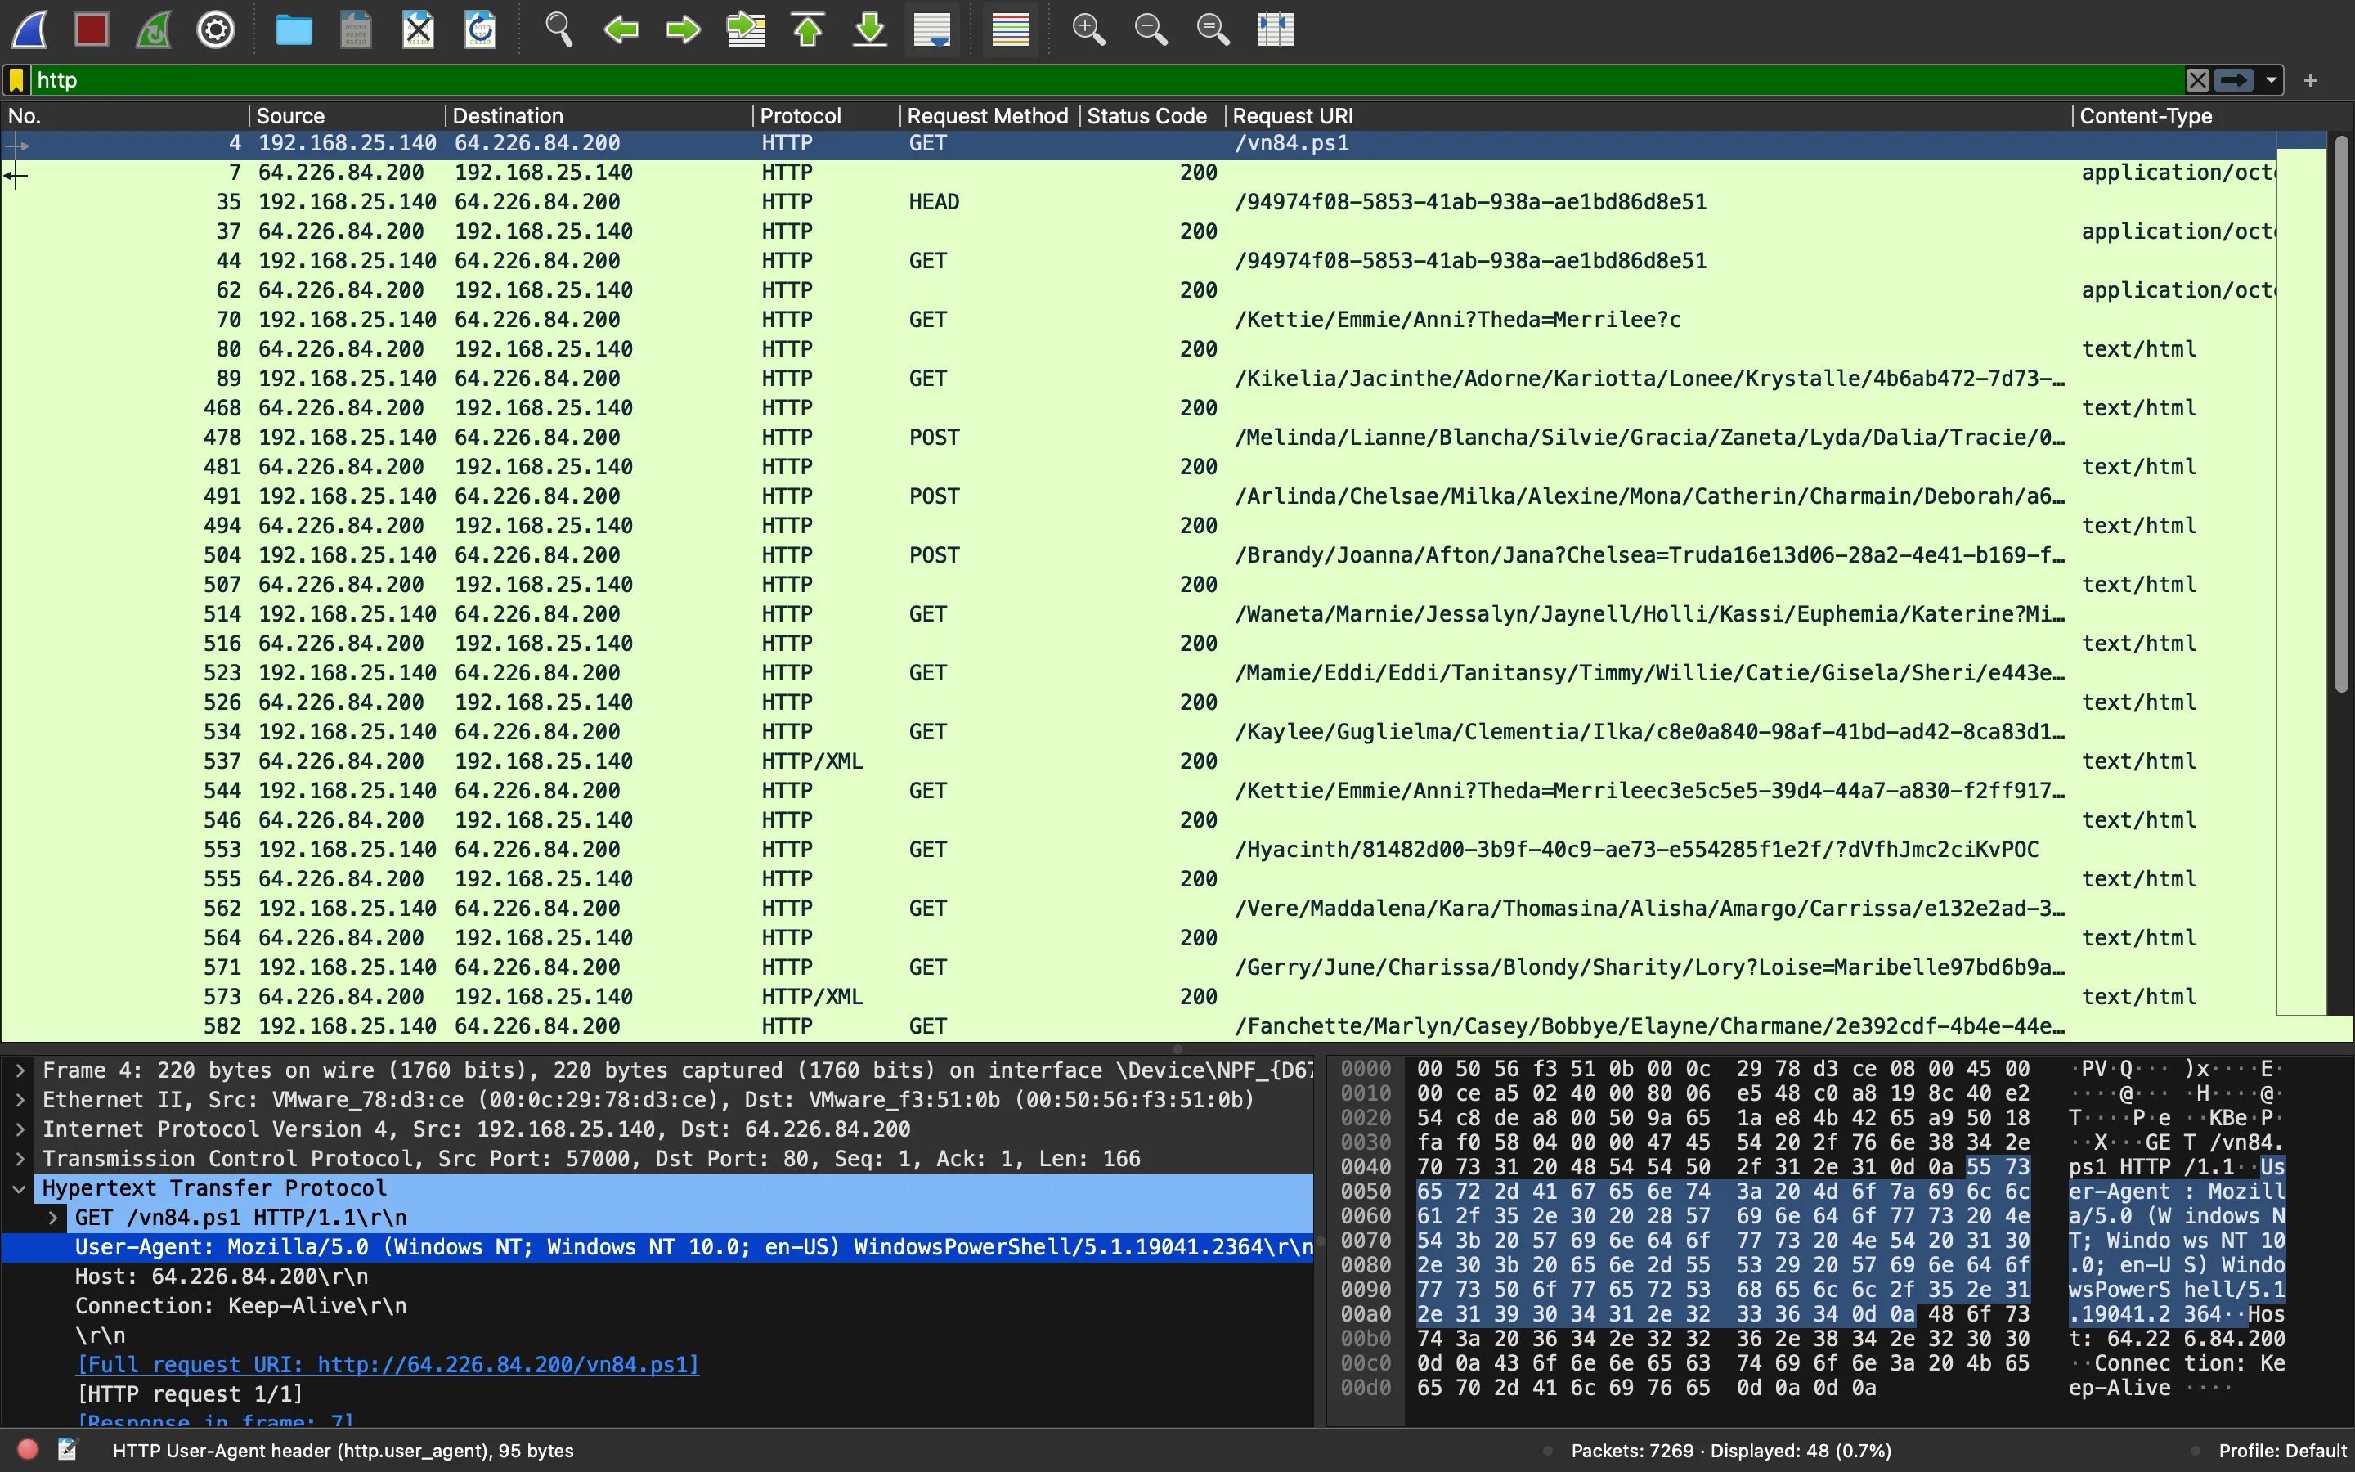Go forward in packet history
The width and height of the screenshot is (2355, 1472).
click(683, 29)
